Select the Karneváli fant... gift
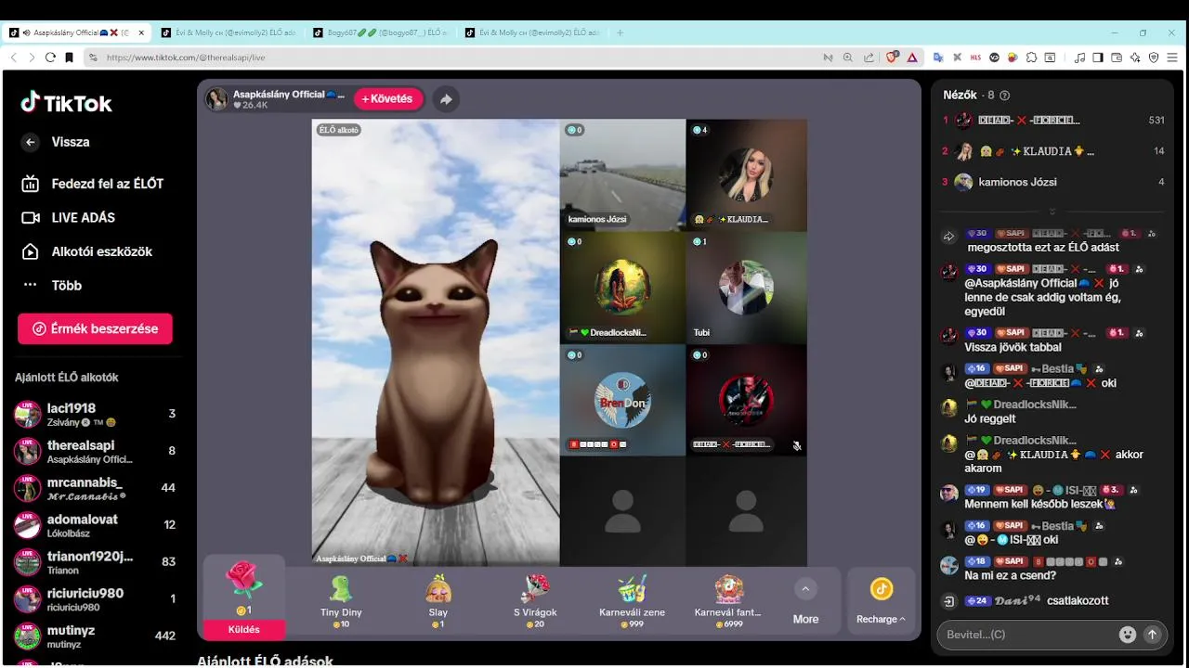Screen dimensions: 1189x668 pyautogui.click(x=728, y=600)
